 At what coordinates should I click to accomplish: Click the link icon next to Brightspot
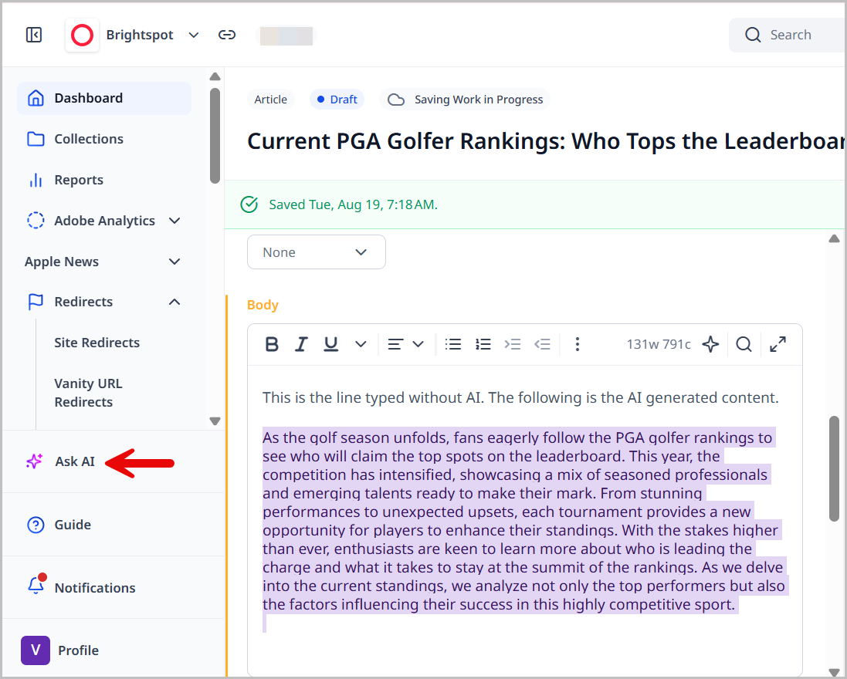[226, 35]
